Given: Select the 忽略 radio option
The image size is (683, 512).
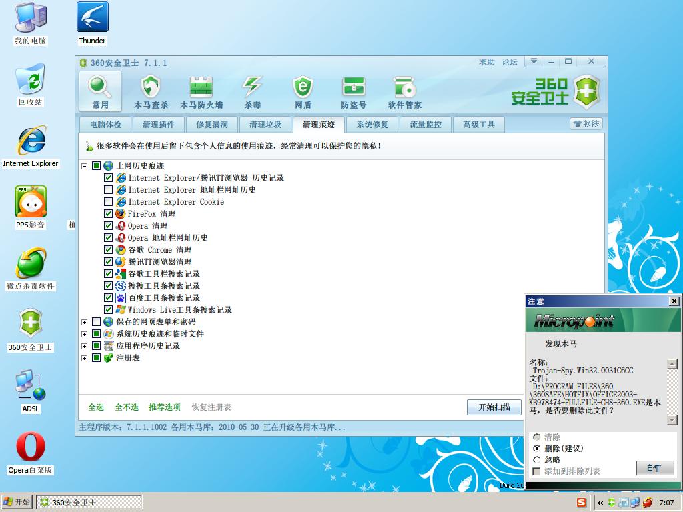Looking at the screenshot, I should (x=537, y=460).
